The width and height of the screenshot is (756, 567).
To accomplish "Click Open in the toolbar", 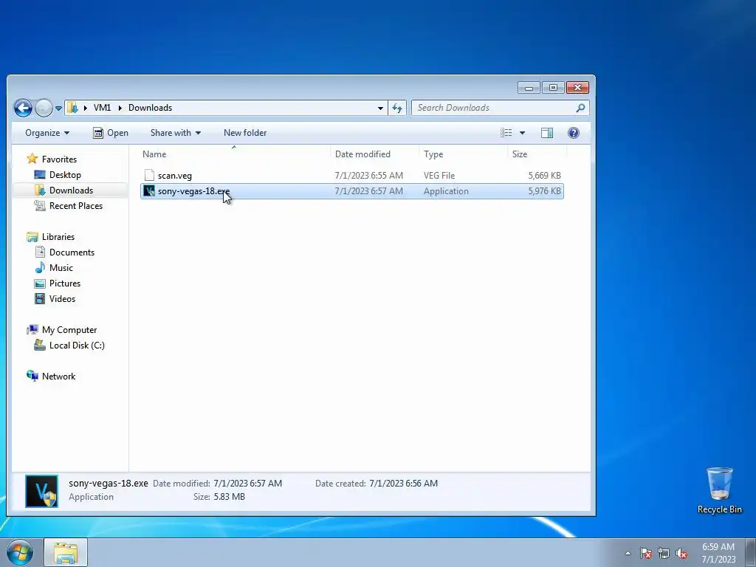I will point(111,133).
